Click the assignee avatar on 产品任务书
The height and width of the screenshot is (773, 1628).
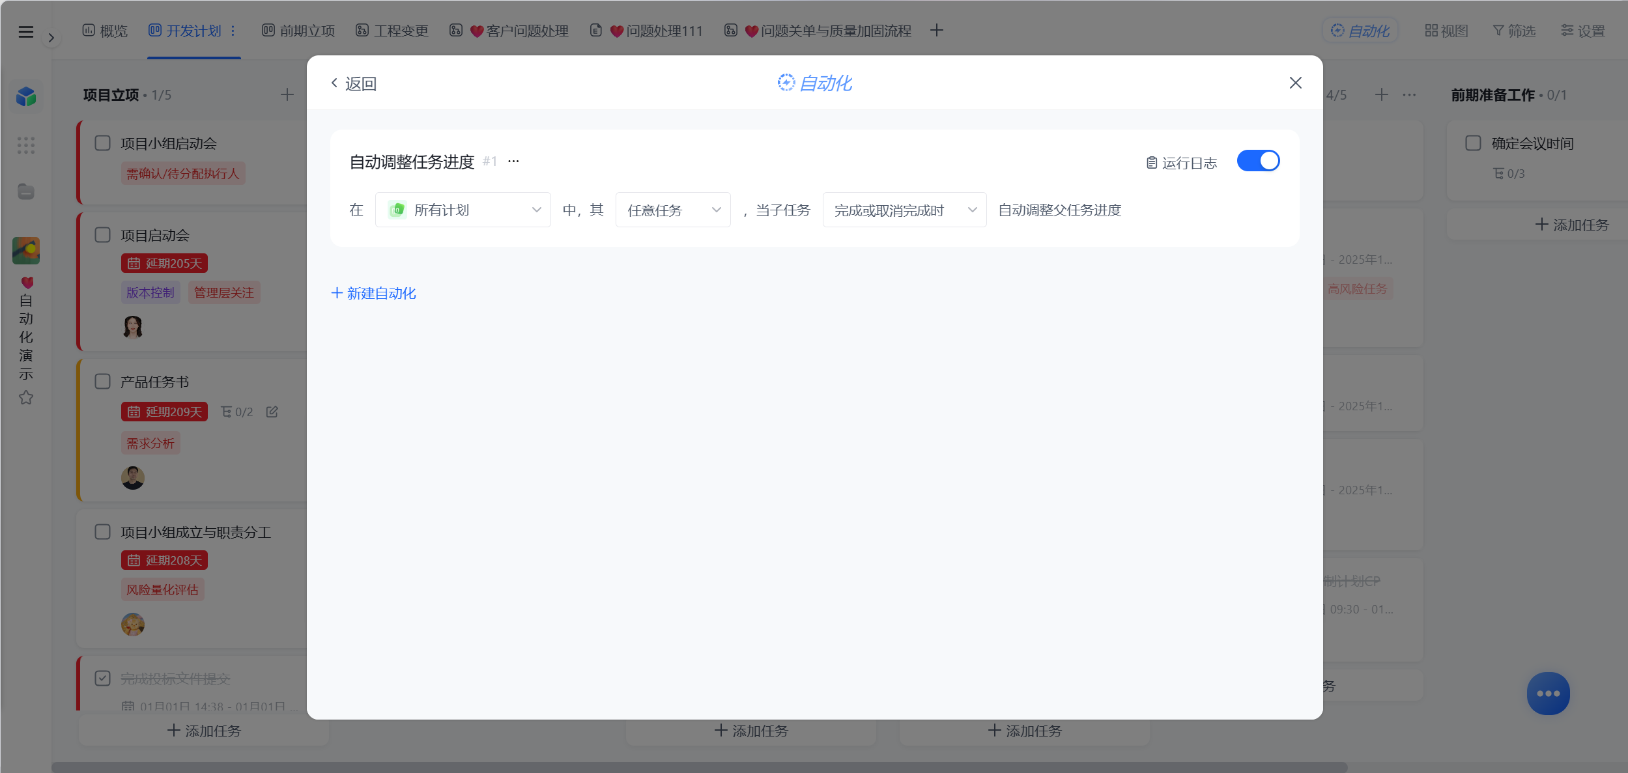(133, 477)
